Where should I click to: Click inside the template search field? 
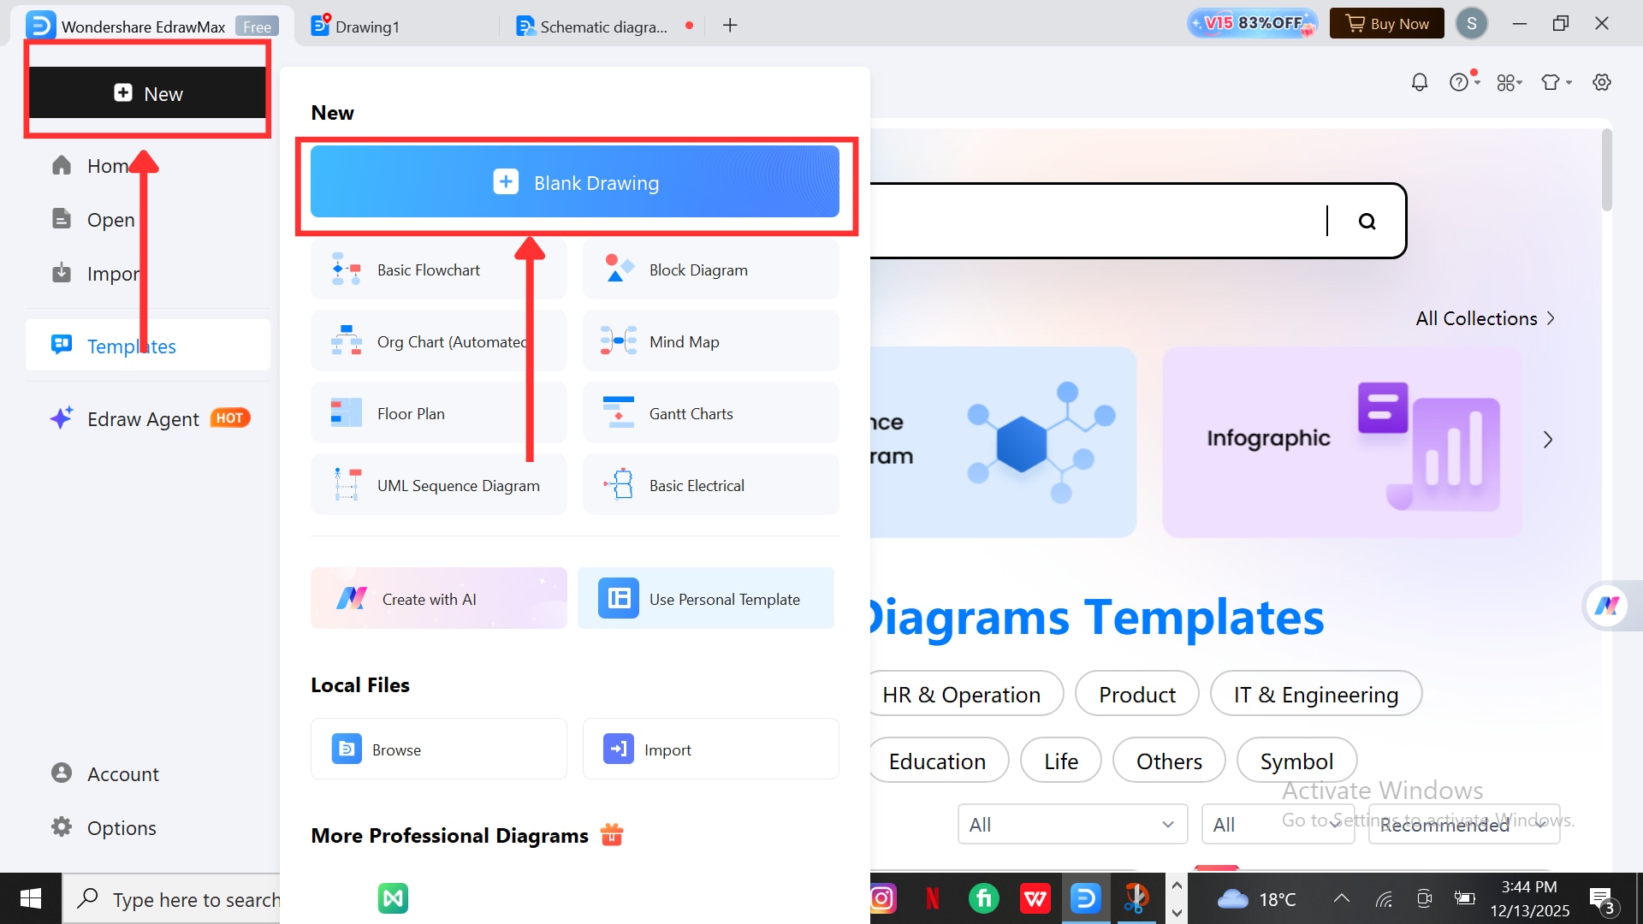1112,221
